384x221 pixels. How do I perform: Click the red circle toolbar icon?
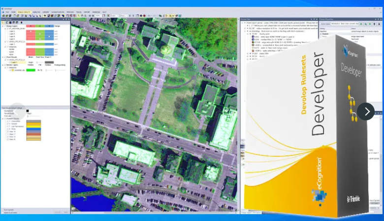point(144,16)
